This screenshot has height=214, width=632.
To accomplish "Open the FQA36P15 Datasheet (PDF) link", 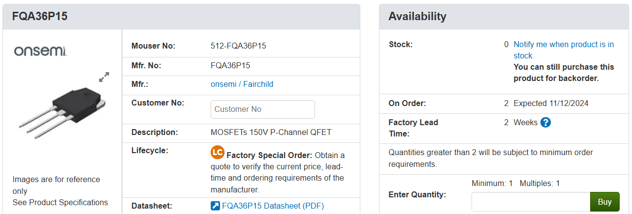I will coord(273,206).
